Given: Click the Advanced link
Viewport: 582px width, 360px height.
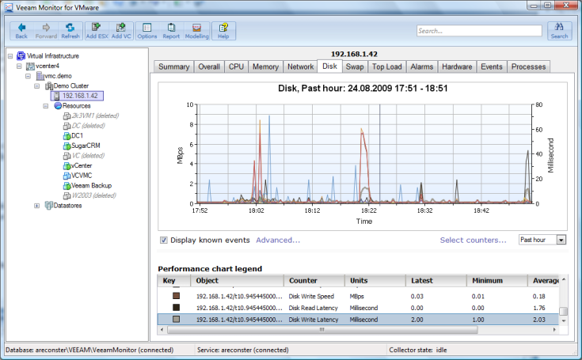Looking at the screenshot, I should [278, 240].
